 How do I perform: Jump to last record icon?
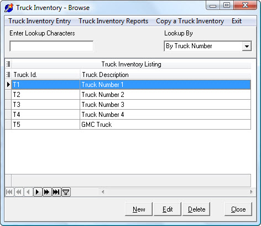(x=56, y=192)
